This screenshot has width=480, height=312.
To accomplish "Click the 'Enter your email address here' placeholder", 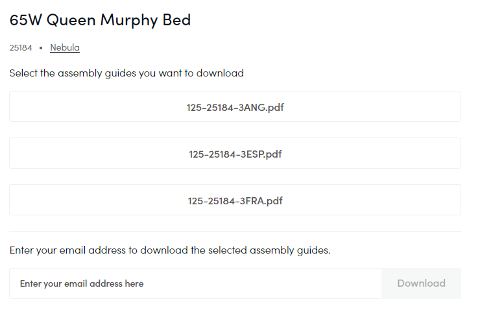I will coord(82,283).
